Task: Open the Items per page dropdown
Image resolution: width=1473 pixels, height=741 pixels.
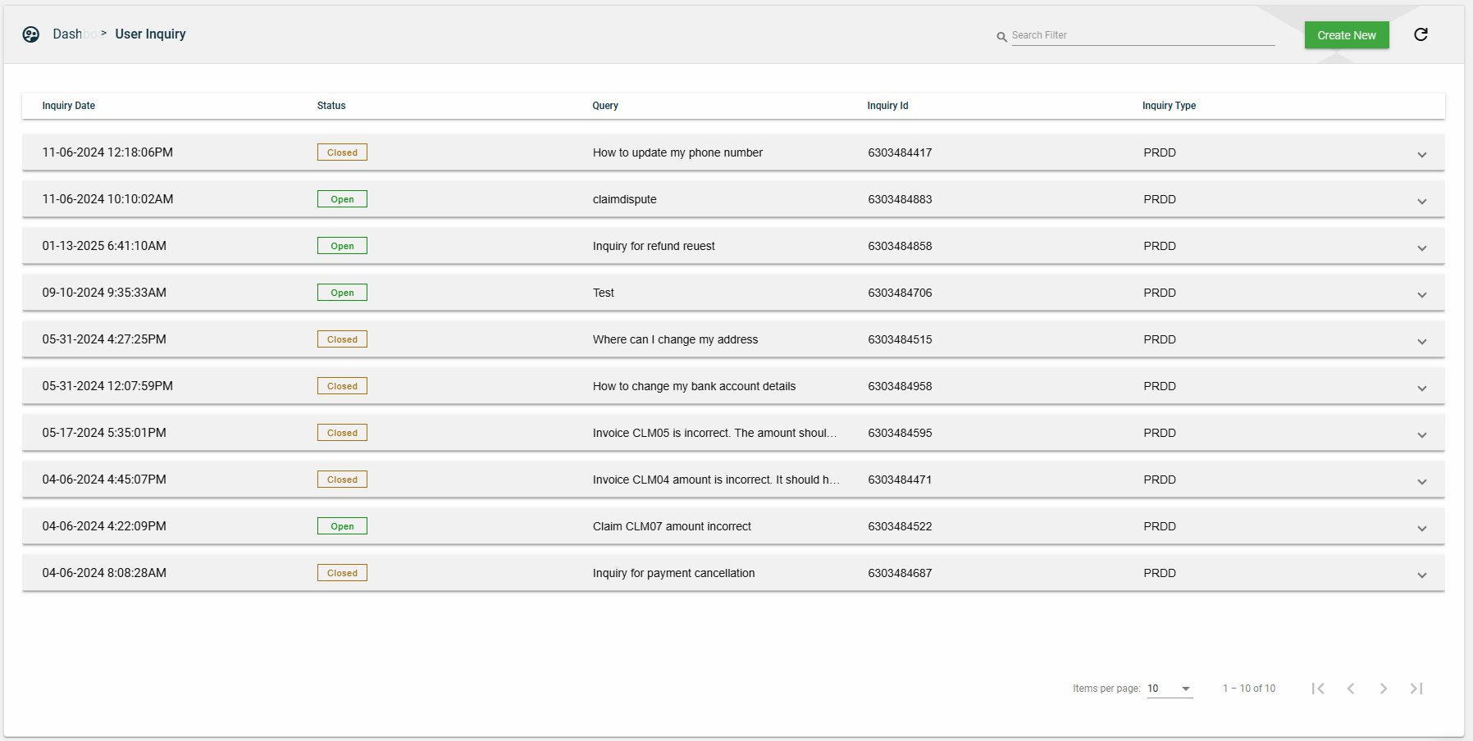Action: pos(1170,689)
